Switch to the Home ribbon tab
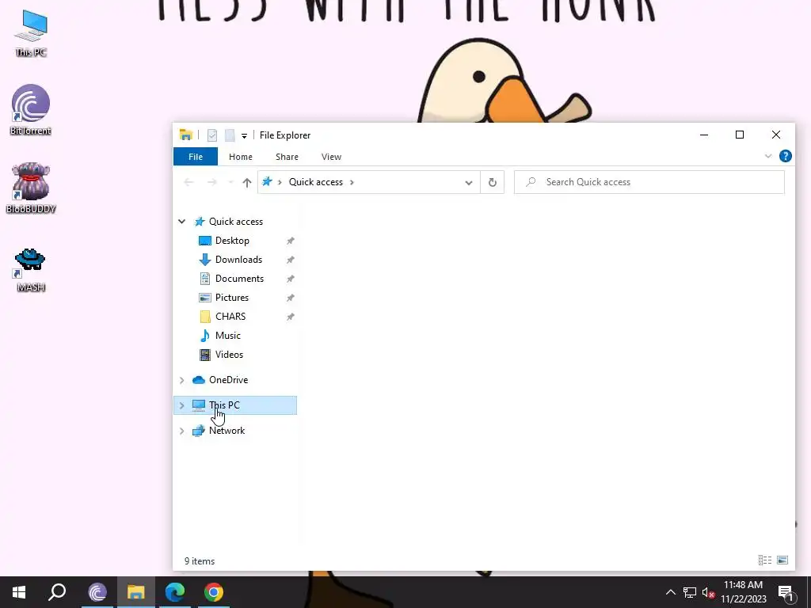Viewport: 811px width, 608px height. (x=241, y=157)
